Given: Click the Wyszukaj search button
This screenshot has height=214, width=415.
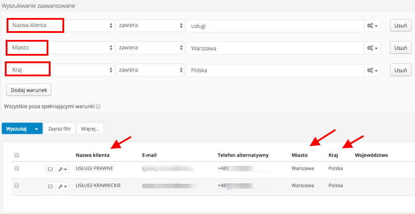Looking at the screenshot, I should pos(16,129).
